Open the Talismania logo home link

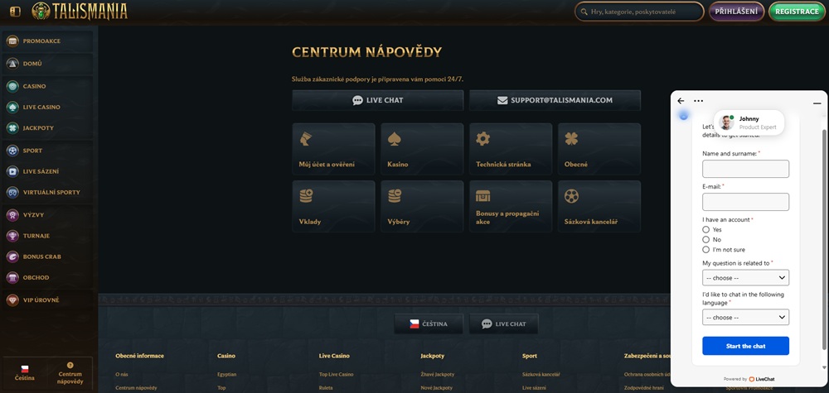(80, 11)
